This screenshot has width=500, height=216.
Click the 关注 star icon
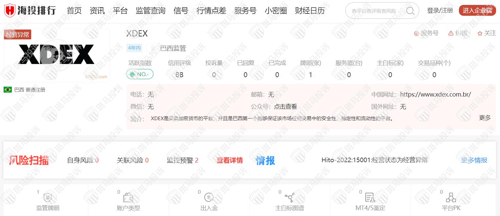(480, 33)
